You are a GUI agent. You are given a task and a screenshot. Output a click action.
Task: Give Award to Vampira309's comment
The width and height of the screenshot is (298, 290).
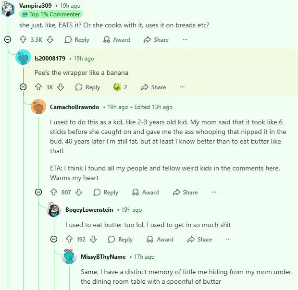[x=117, y=40]
